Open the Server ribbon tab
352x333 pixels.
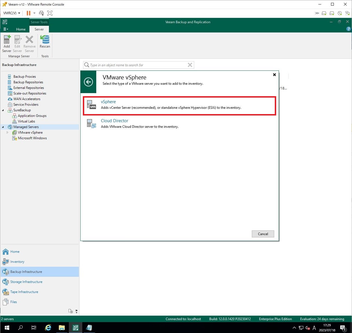coord(39,29)
